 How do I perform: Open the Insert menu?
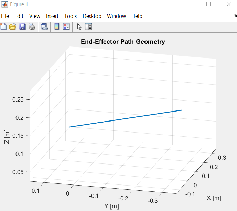52,16
